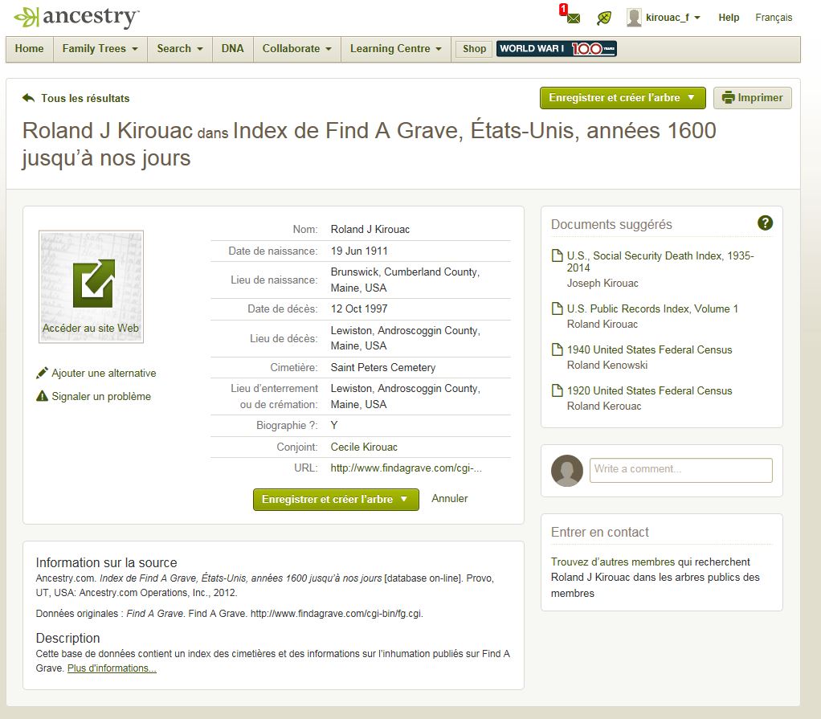Click the green leaf hints icon
The width and height of the screenshot is (821, 719).
pyautogui.click(x=604, y=18)
